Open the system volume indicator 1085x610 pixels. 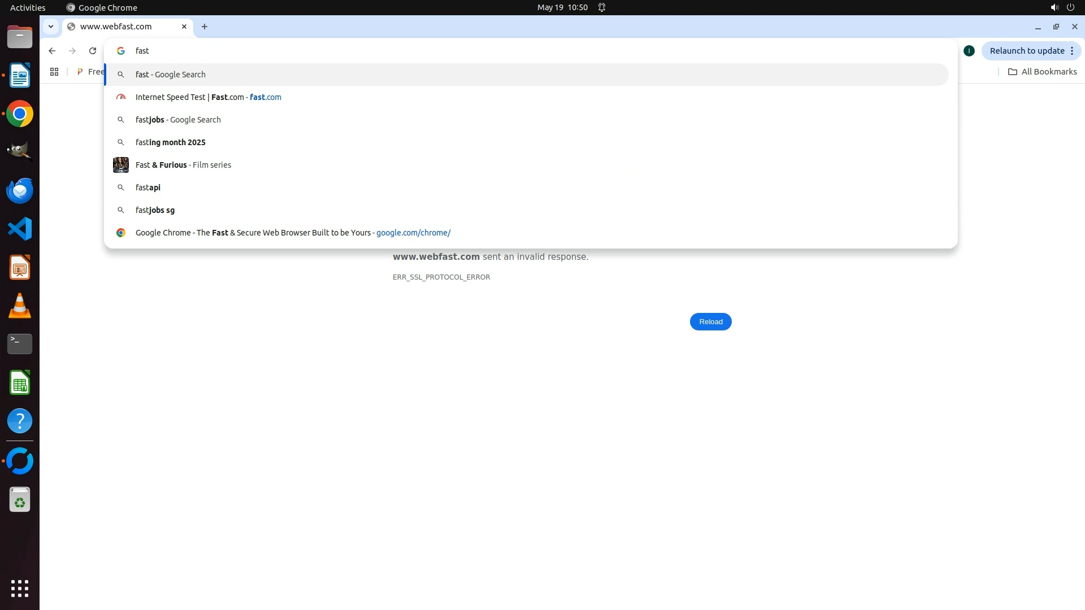[x=1054, y=7]
